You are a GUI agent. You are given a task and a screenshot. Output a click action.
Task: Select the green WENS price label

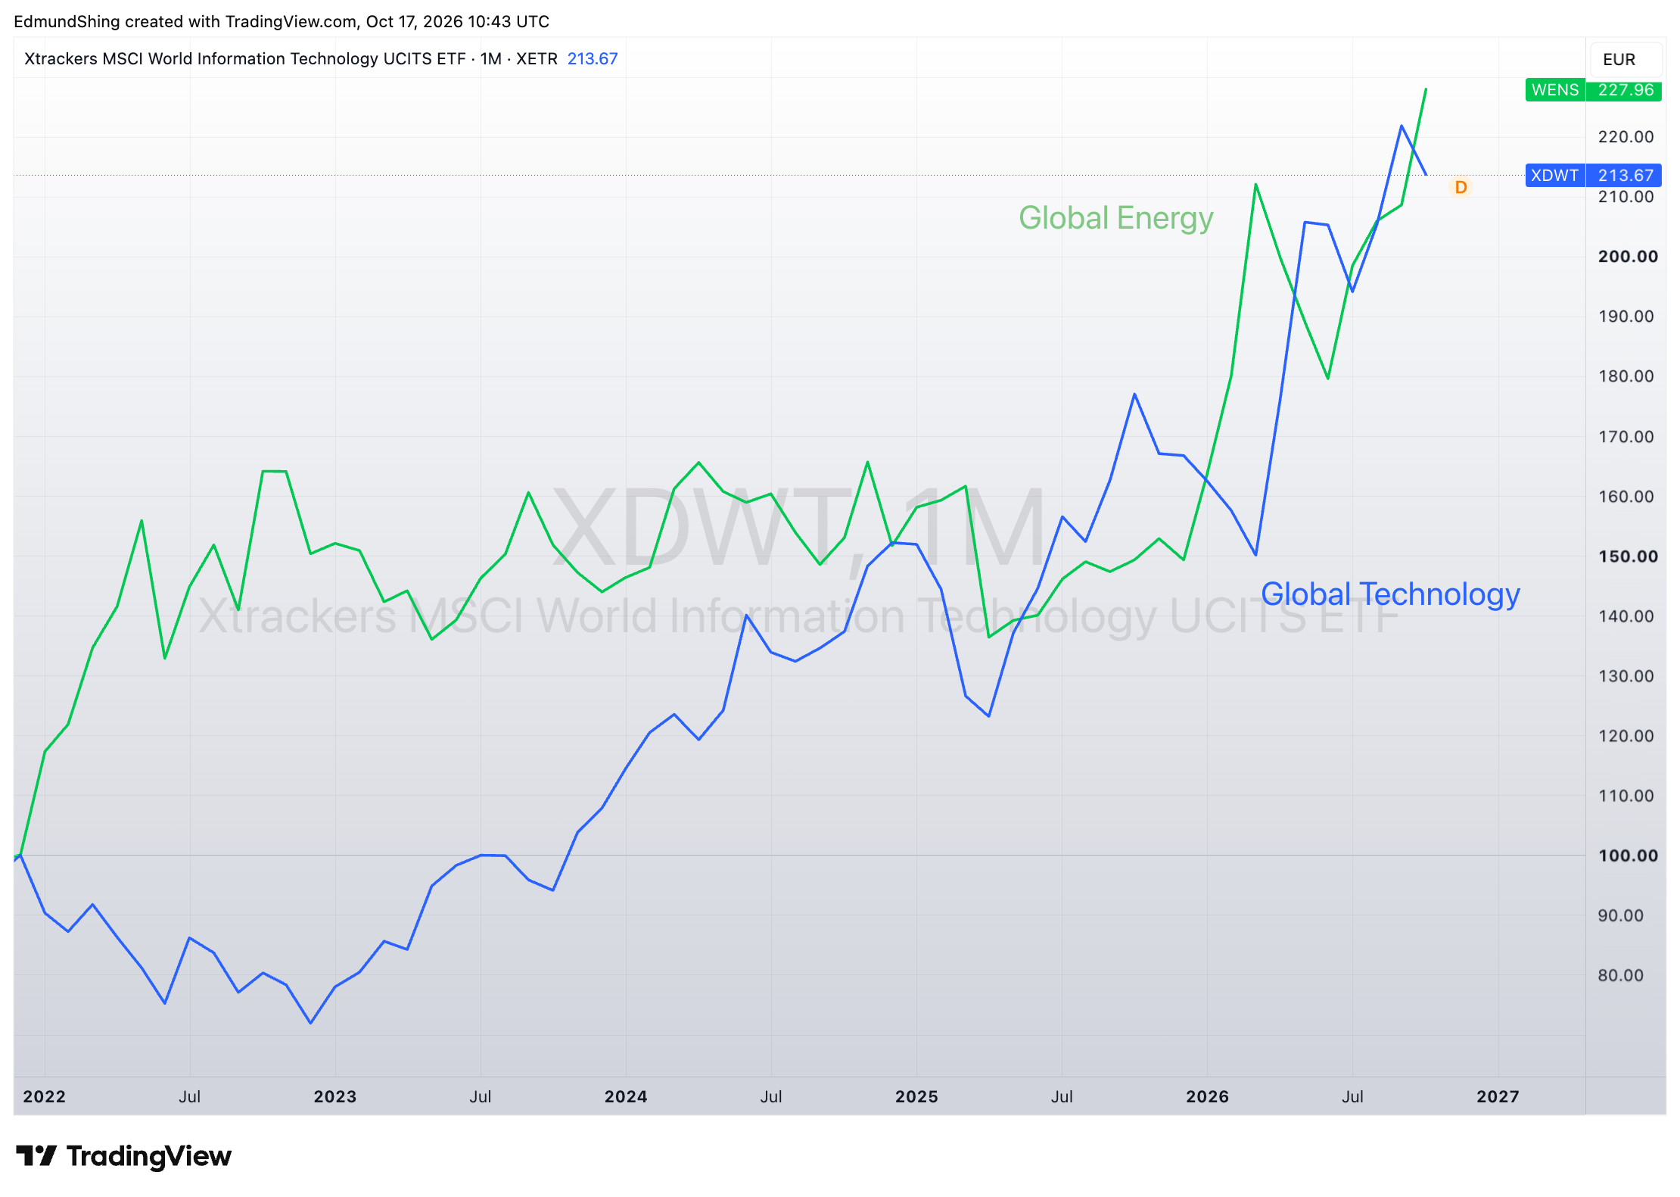click(1593, 90)
